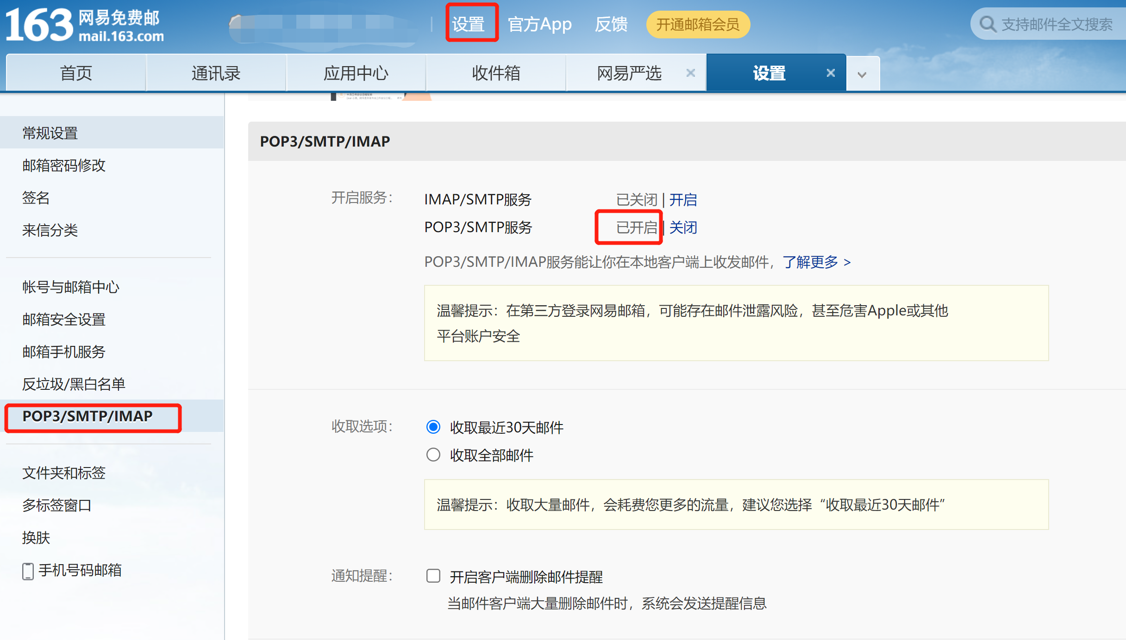
Task: Open 换肤 skin settings
Action: click(x=36, y=537)
